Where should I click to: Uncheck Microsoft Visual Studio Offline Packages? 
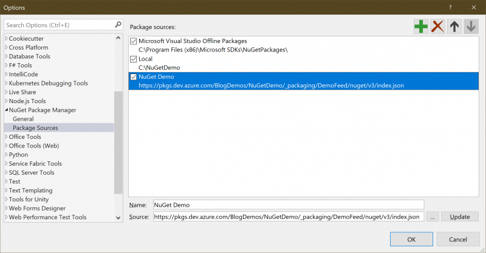point(134,41)
